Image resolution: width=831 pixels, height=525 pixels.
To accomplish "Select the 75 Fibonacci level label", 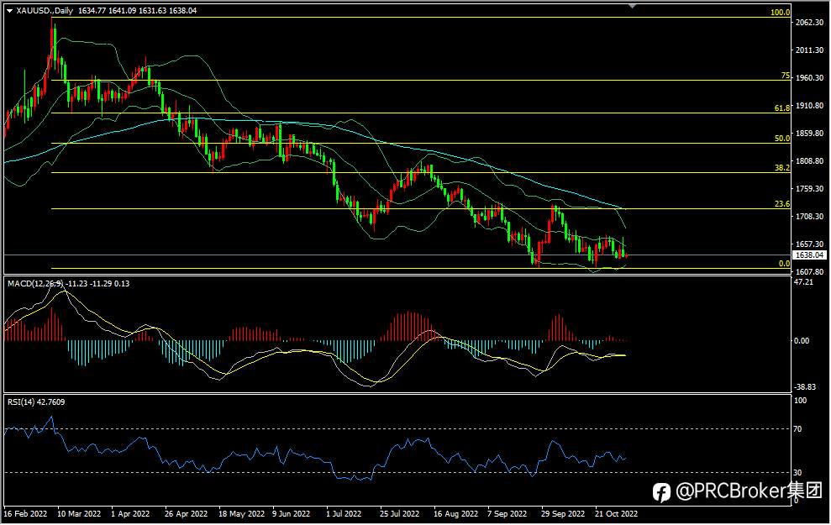I will pyautogui.click(x=786, y=76).
